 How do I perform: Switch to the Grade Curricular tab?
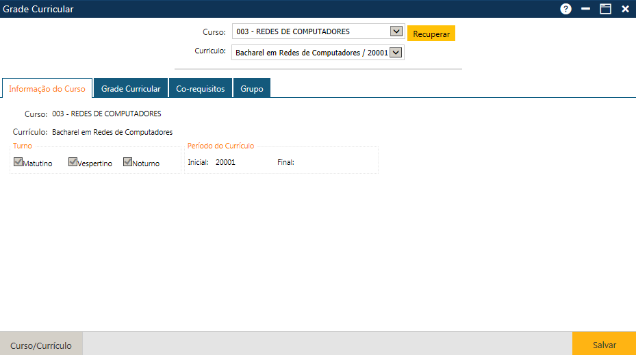131,89
